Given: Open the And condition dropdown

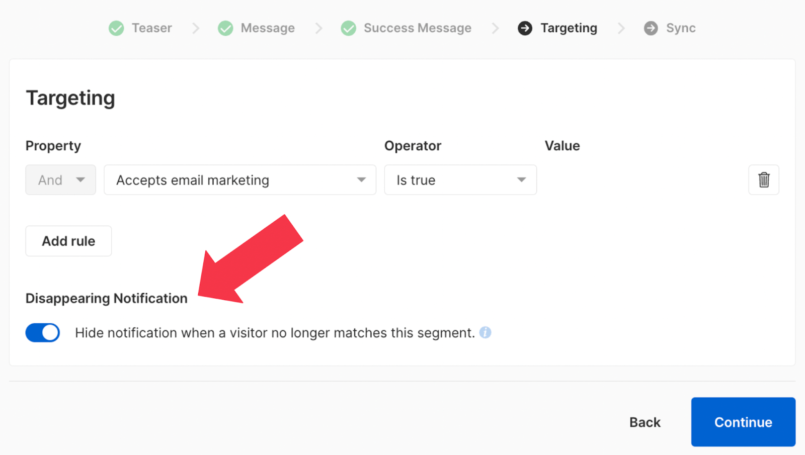Looking at the screenshot, I should click(x=60, y=180).
